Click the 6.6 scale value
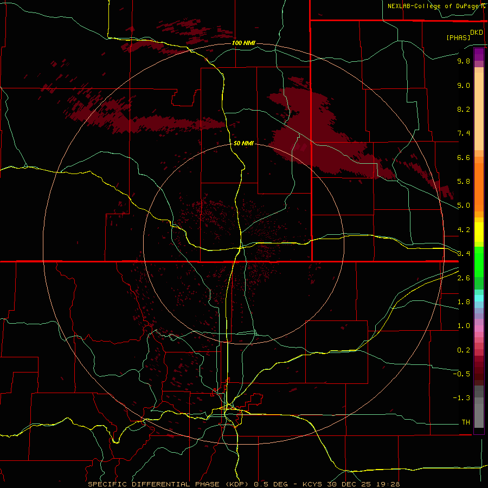 464,157
